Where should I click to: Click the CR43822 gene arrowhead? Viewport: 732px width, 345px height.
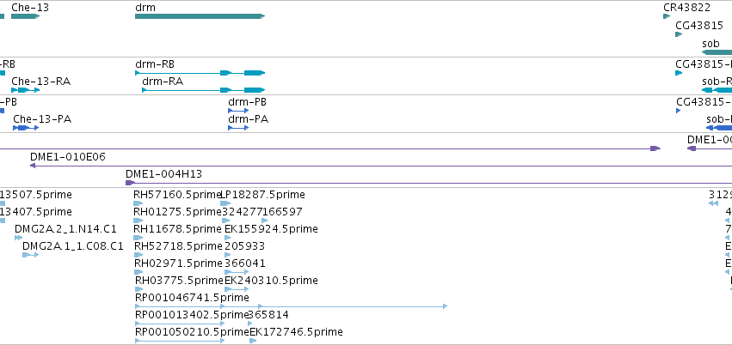(667, 16)
